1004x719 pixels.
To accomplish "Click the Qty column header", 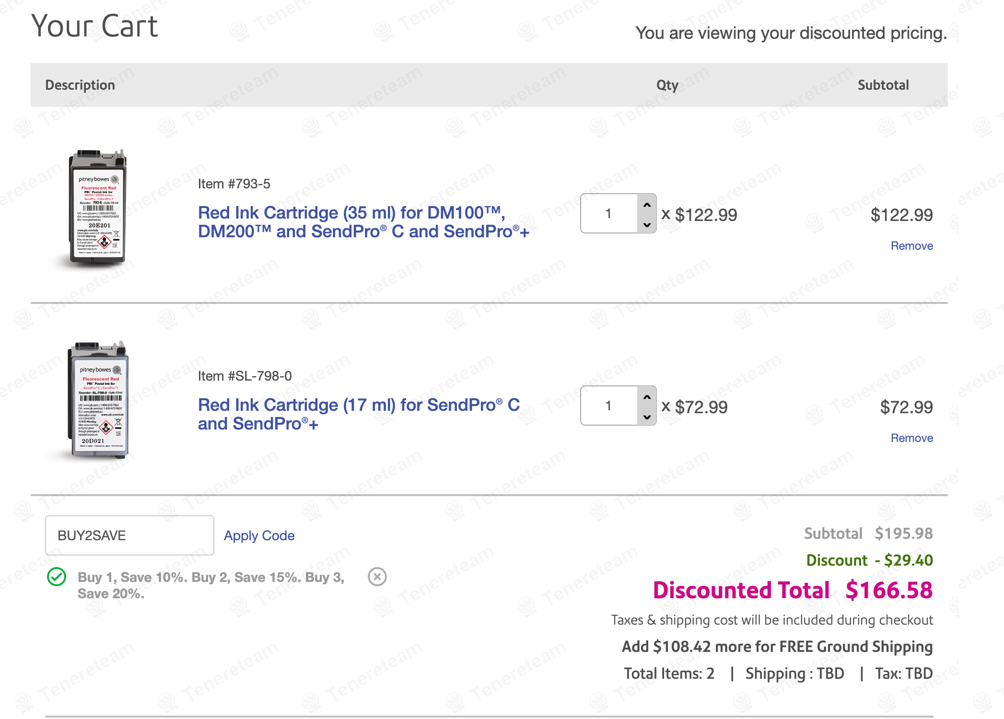I will pos(667,85).
